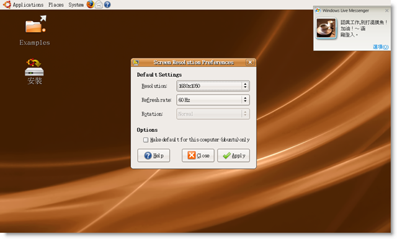Viewport: 397px width, 239px height.
Task: Click the disabled Rotation dropdown showing Normal
Action: pos(213,114)
